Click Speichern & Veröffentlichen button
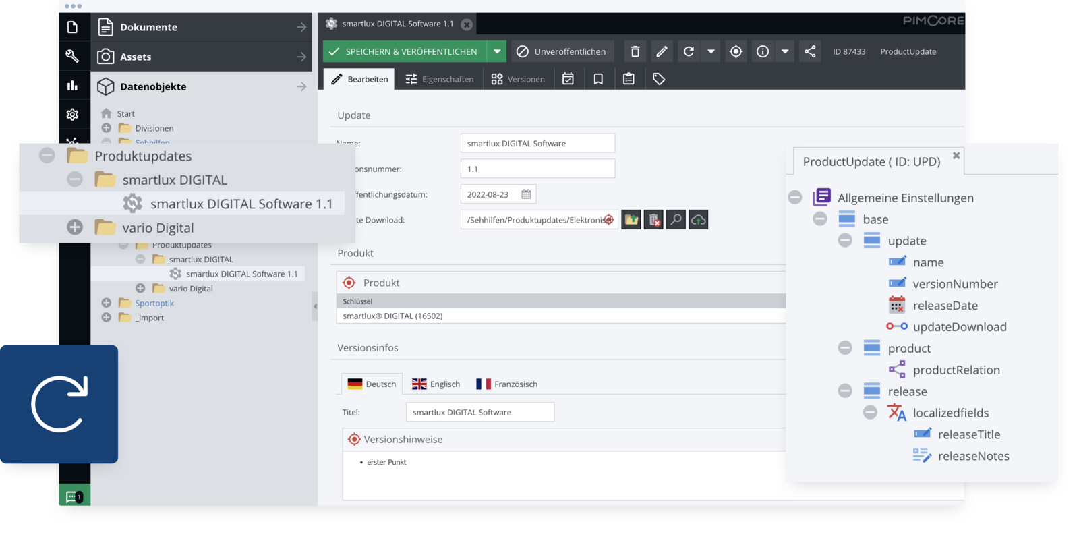Screen dimensions: 1079x549 [x=405, y=51]
